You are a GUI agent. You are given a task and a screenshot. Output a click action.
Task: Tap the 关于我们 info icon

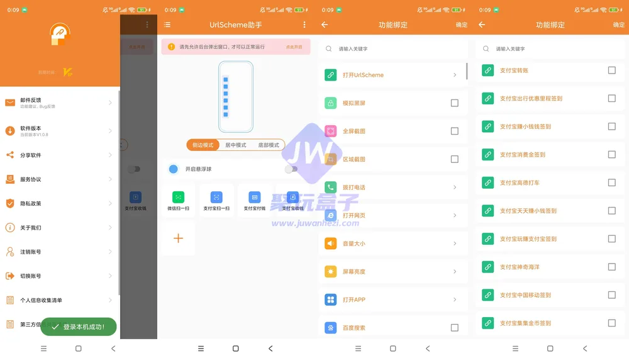click(x=10, y=228)
